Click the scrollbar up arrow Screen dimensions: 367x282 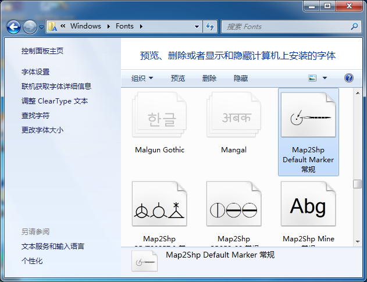click(358, 93)
